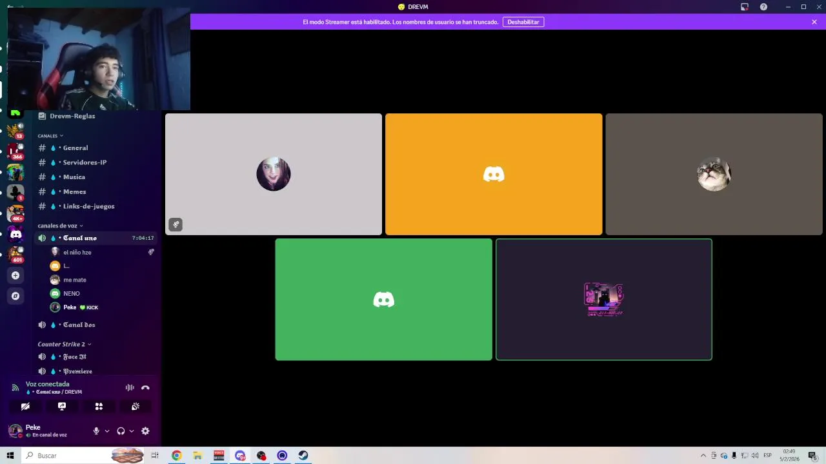The height and width of the screenshot is (464, 826).
Task: Click Peke user avatar in bottom panel
Action: (15, 430)
